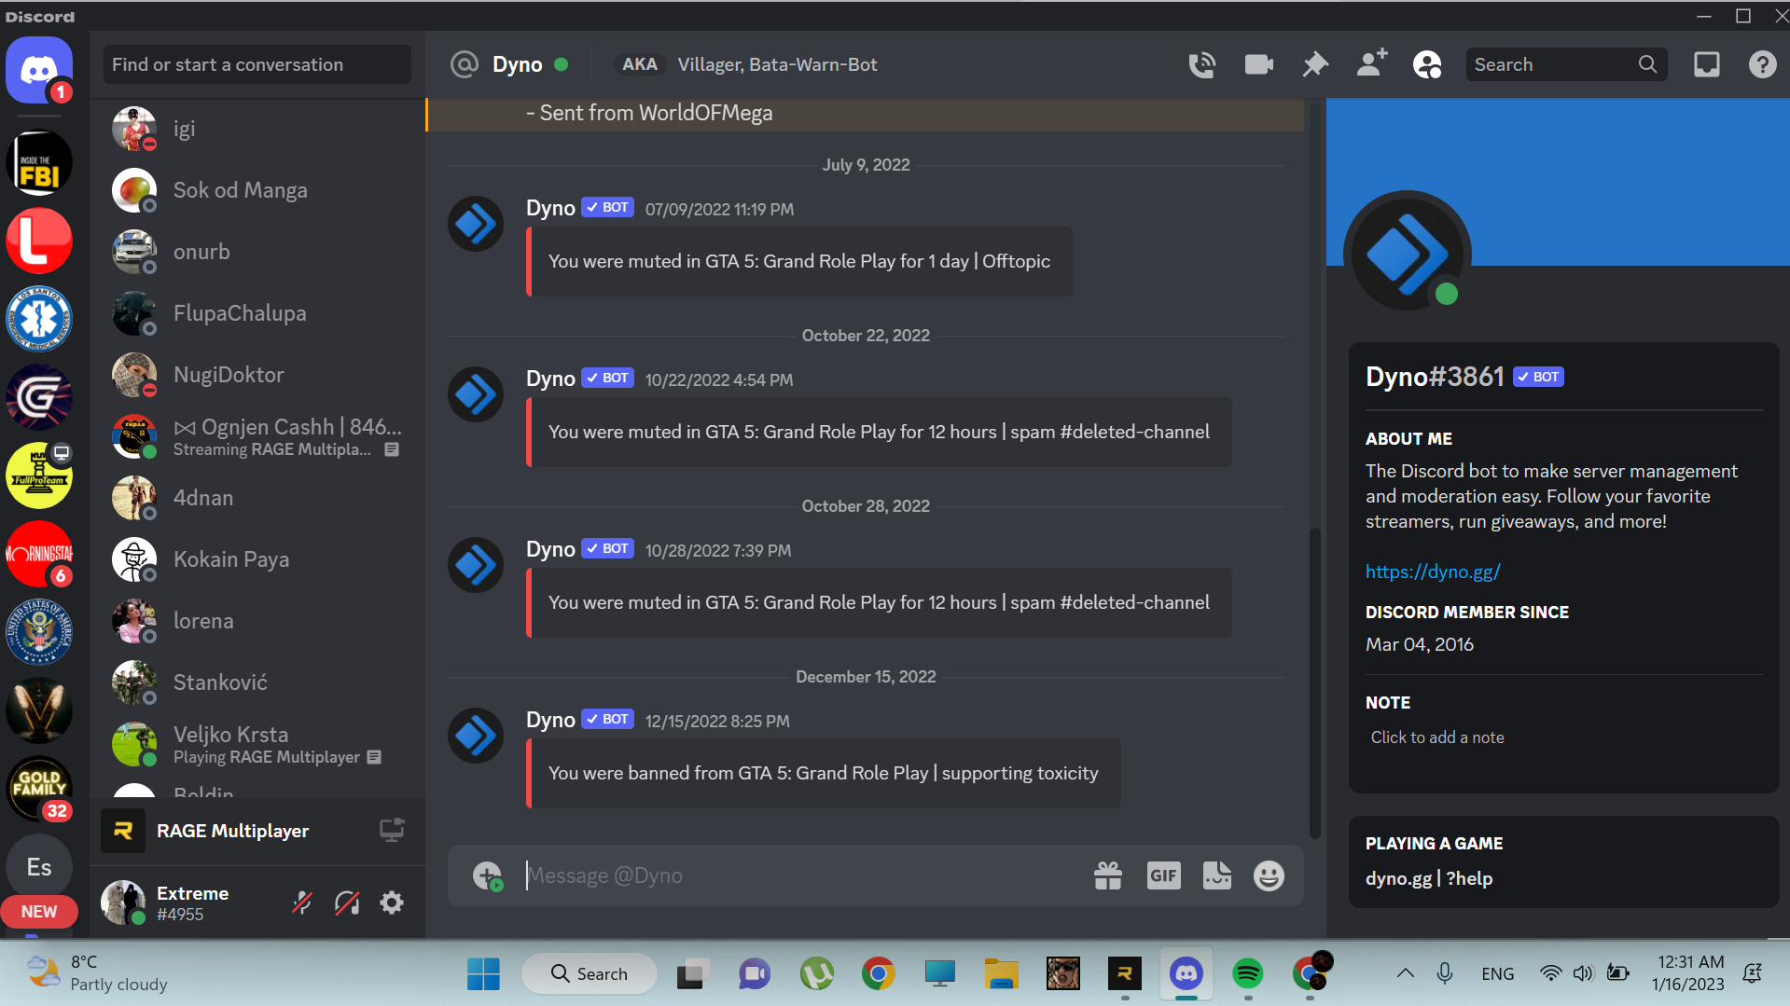1790x1006 pixels.
Task: Open the https://dyno.gg/ link
Action: (x=1433, y=572)
